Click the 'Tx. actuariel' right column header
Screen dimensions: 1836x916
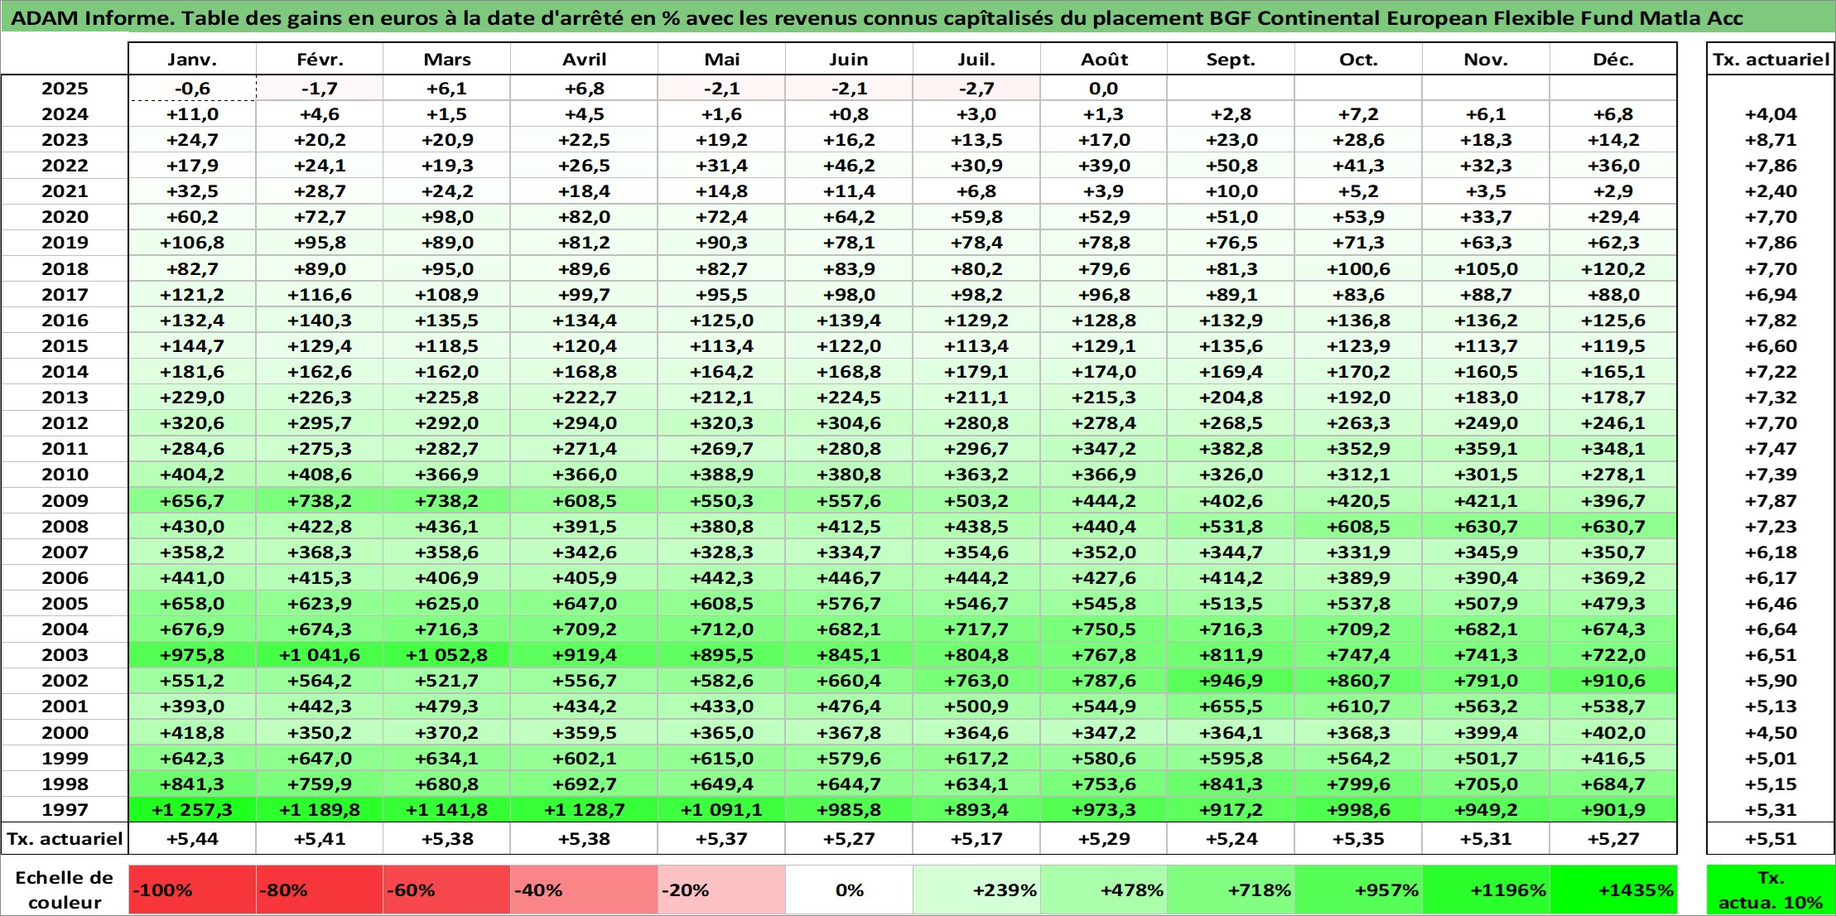[1771, 60]
